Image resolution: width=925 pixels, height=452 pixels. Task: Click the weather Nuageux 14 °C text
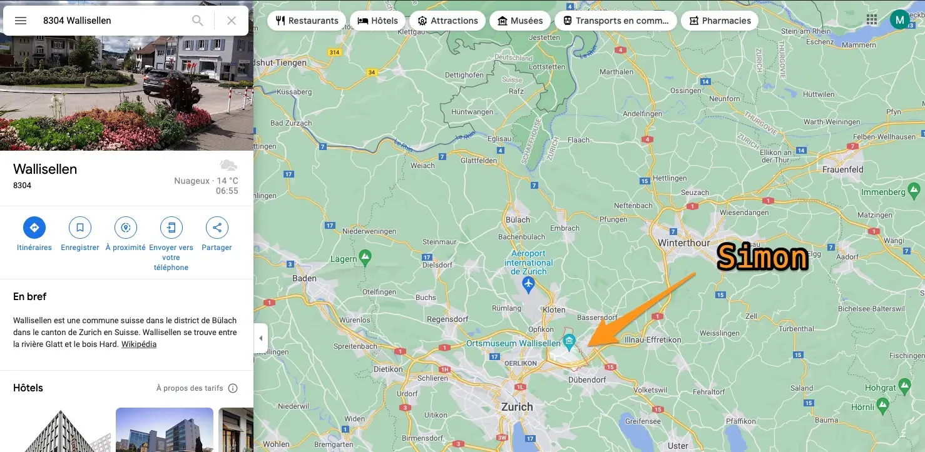click(206, 181)
